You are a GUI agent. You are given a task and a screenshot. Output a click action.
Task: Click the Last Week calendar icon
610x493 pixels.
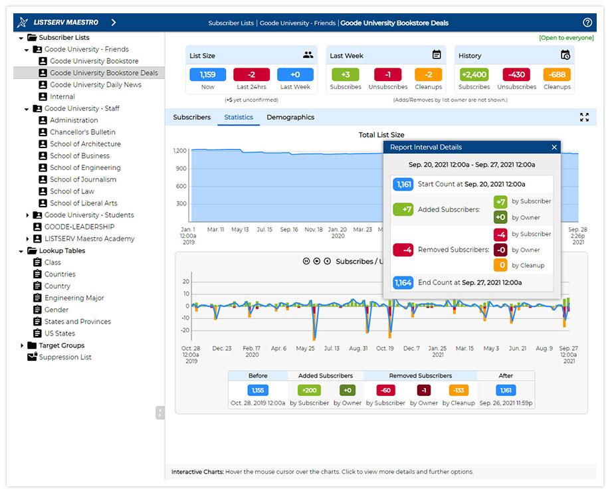pyautogui.click(x=437, y=55)
